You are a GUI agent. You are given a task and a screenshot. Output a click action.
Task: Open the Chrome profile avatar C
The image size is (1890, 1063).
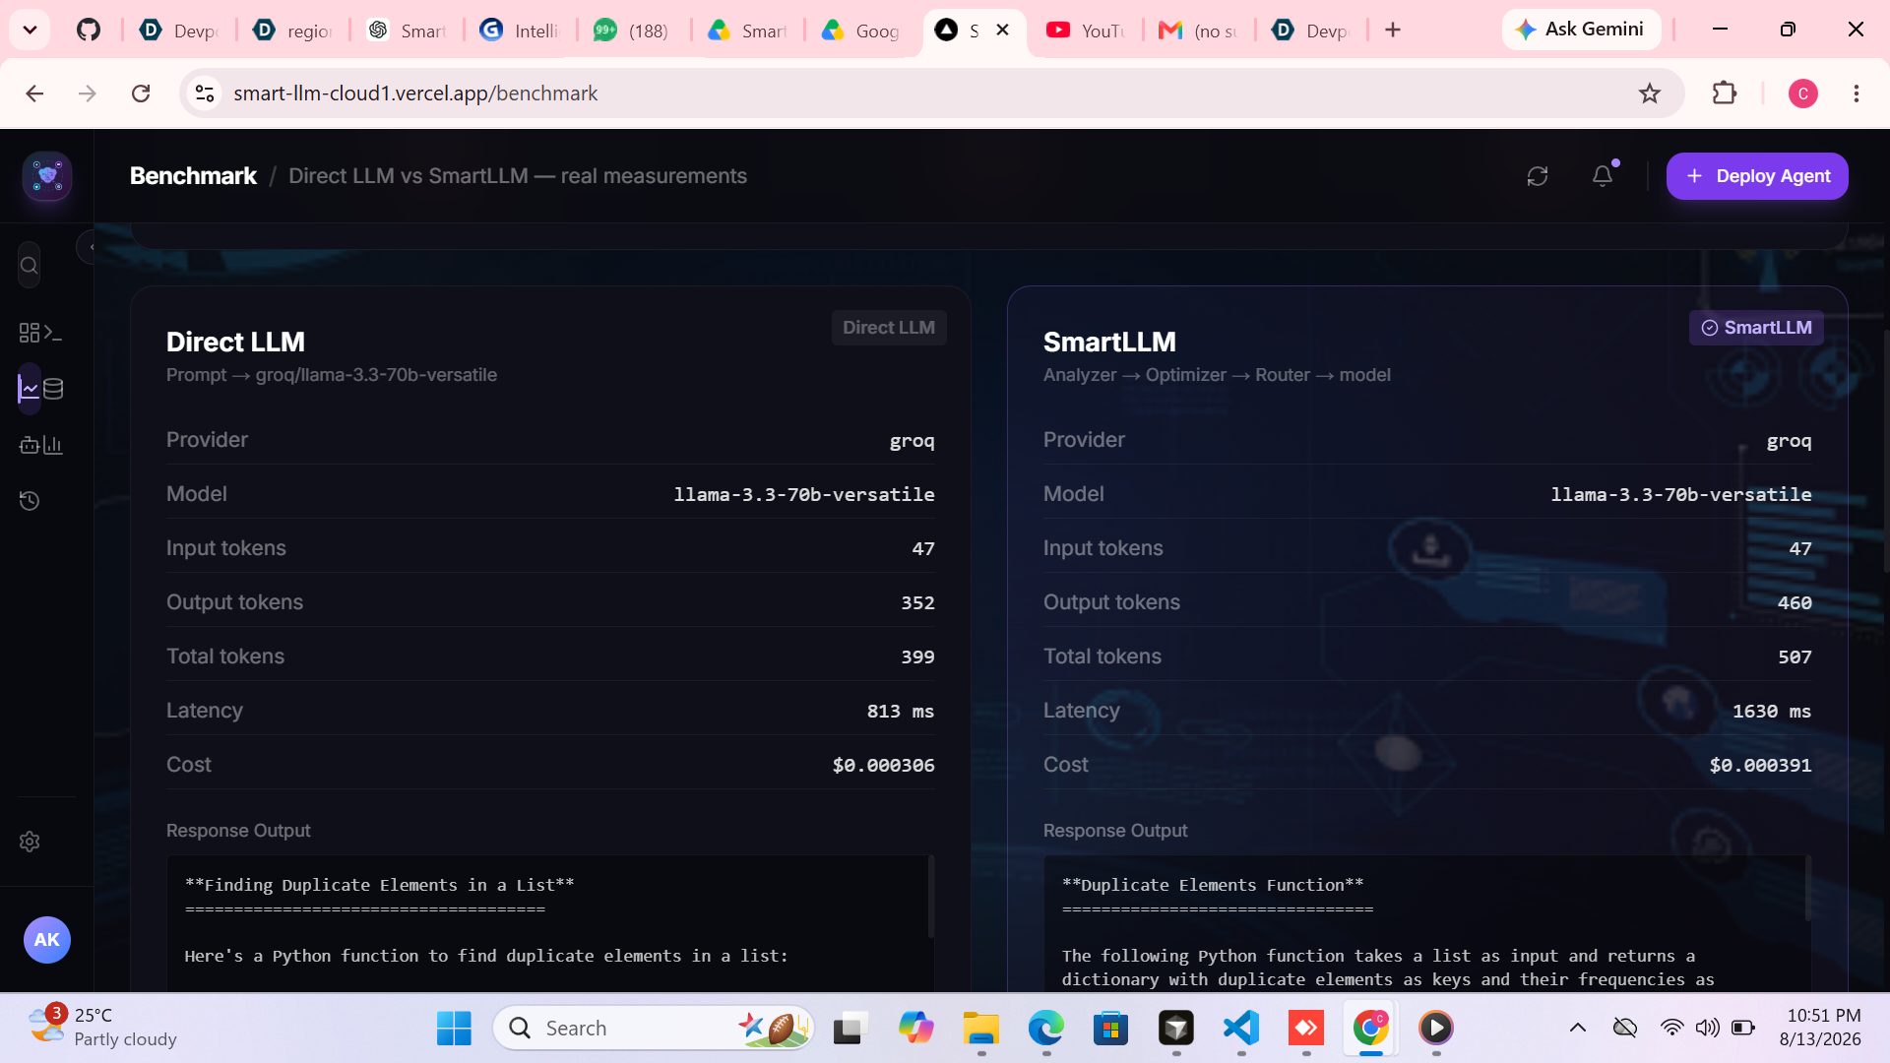(x=1803, y=94)
